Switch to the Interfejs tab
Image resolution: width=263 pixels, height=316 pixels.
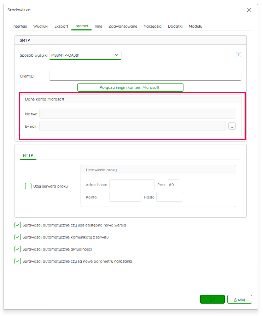[19, 26]
